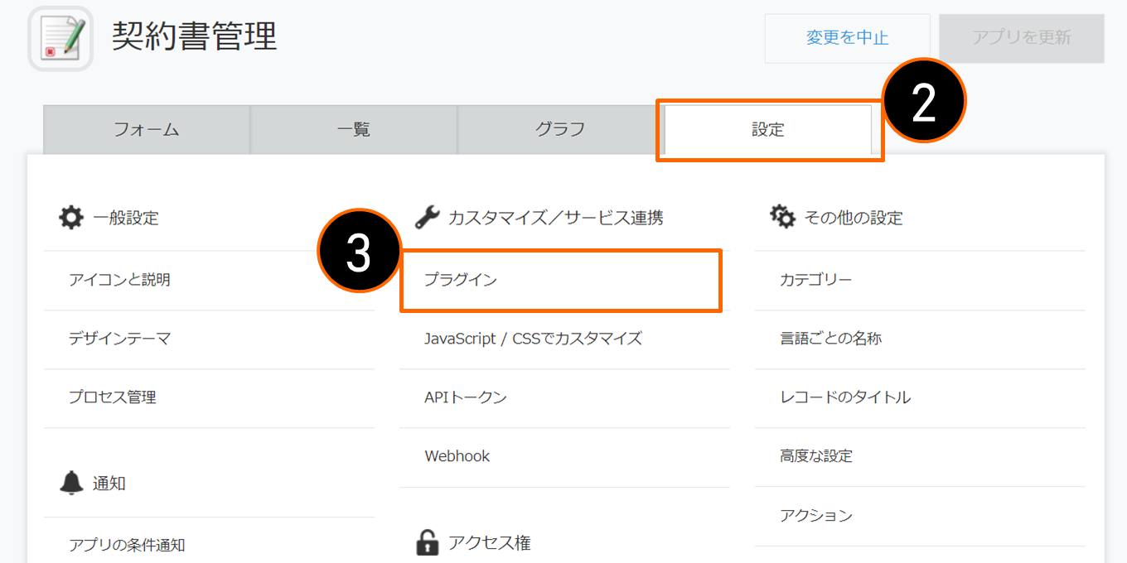Open the 一覧 tab
The height and width of the screenshot is (563, 1127).
pos(354,129)
